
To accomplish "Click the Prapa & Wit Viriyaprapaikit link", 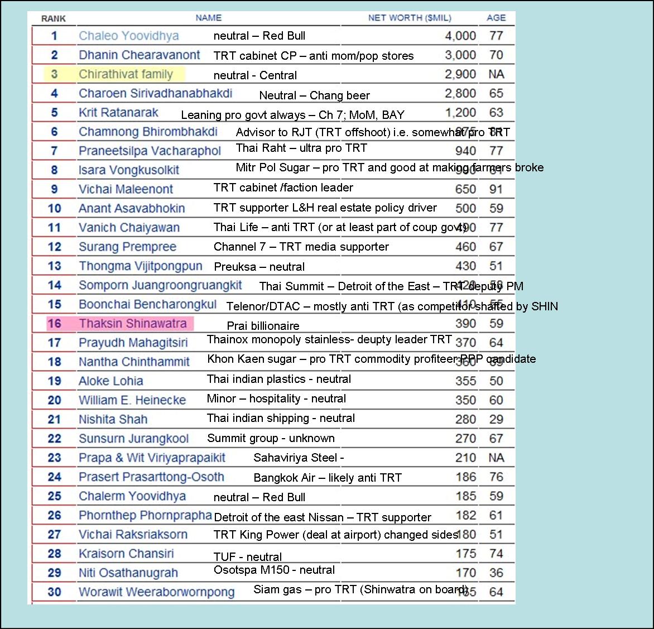I will [x=152, y=458].
